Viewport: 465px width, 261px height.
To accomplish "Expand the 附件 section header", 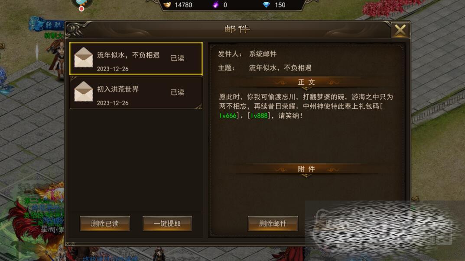I will click(306, 169).
